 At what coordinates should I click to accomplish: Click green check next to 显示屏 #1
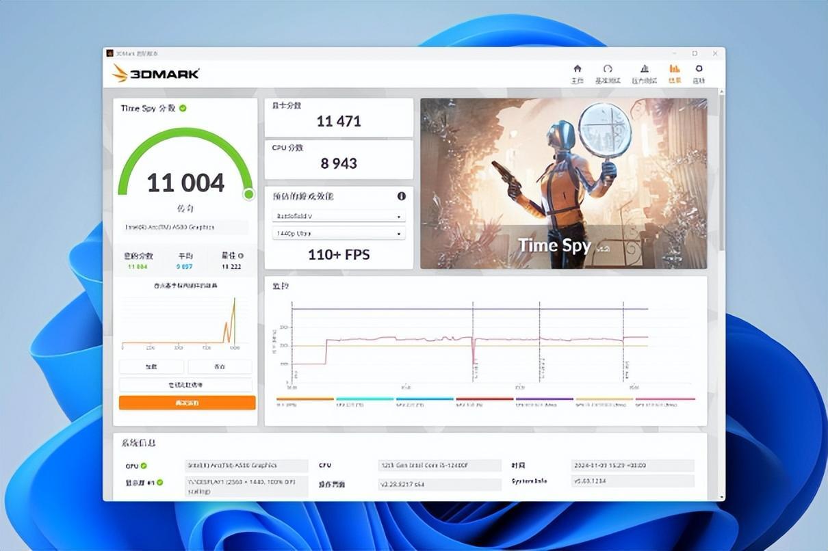(159, 483)
